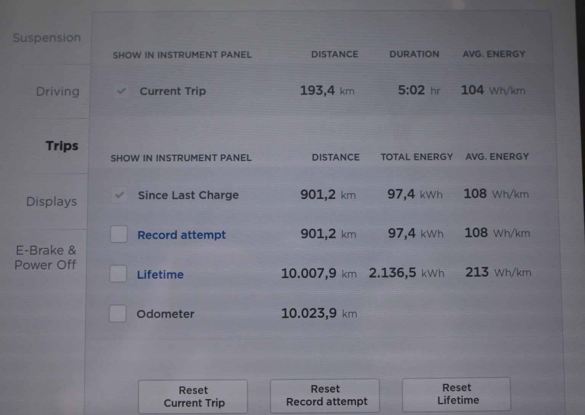The height and width of the screenshot is (415, 585).
Task: Rename the Record attempt trip label
Action: tap(181, 235)
